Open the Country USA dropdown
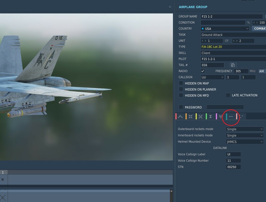The height and width of the screenshot is (202, 266). click(x=225, y=28)
